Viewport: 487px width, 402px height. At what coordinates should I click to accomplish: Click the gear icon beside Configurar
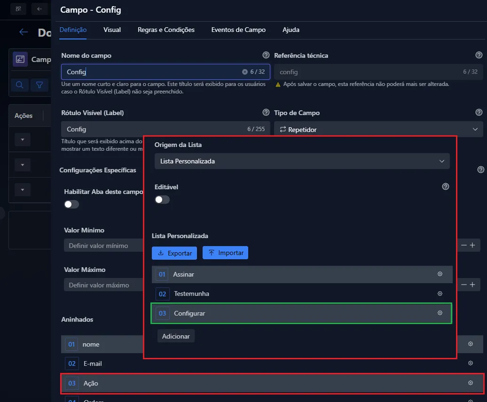tap(440, 313)
